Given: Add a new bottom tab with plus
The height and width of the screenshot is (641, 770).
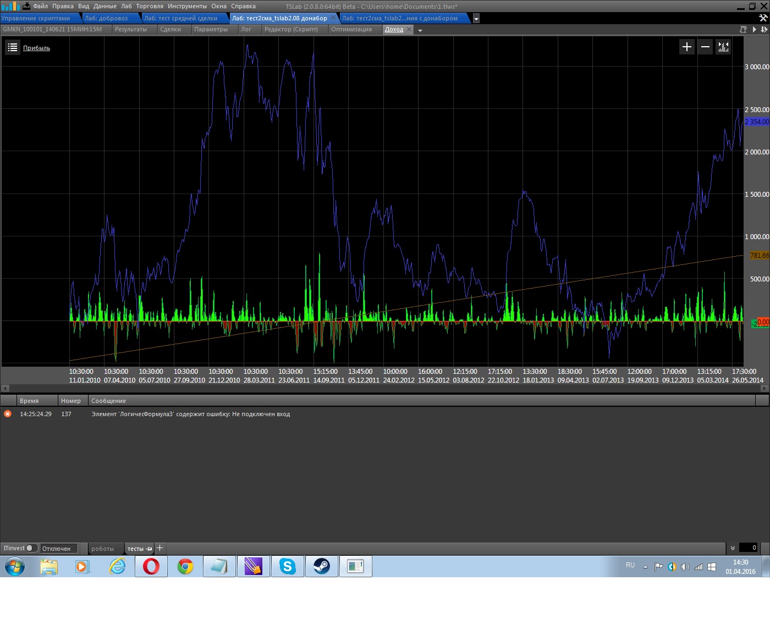Looking at the screenshot, I should [160, 548].
